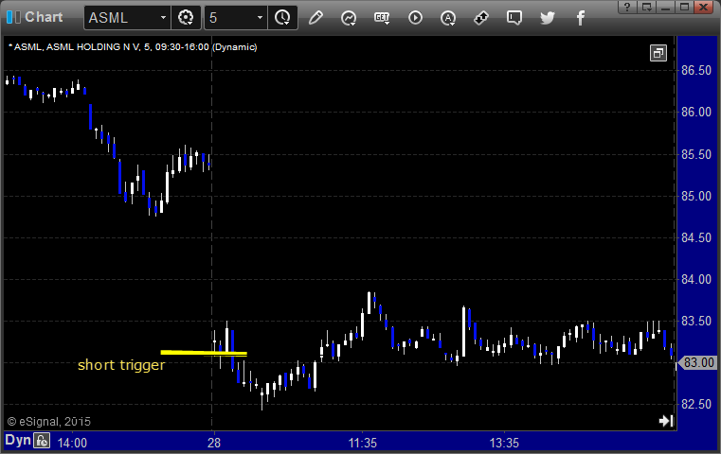
Task: Select the yellow short trigger line
Action: (204, 353)
